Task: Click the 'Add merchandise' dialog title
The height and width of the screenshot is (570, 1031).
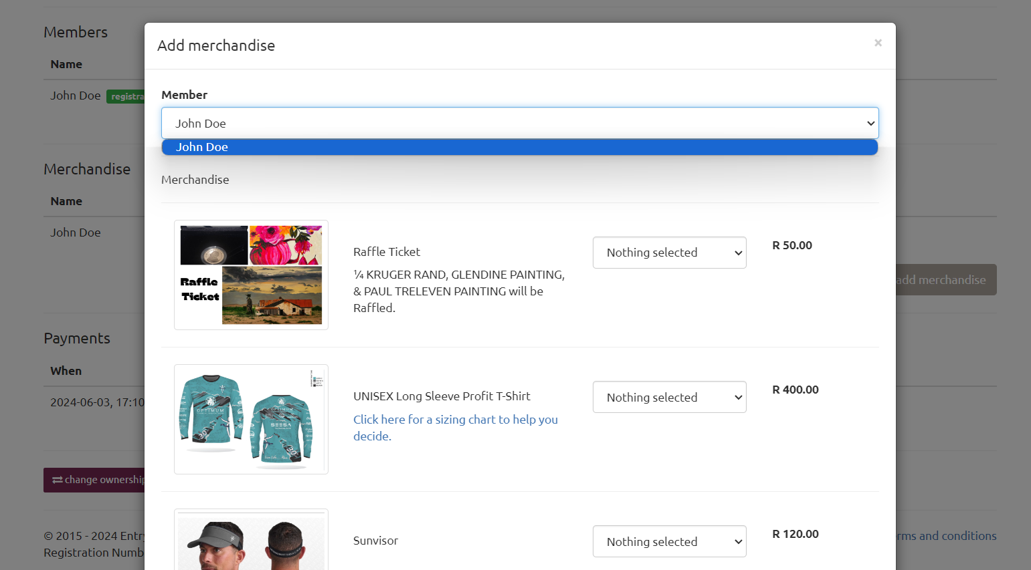Action: coord(216,45)
